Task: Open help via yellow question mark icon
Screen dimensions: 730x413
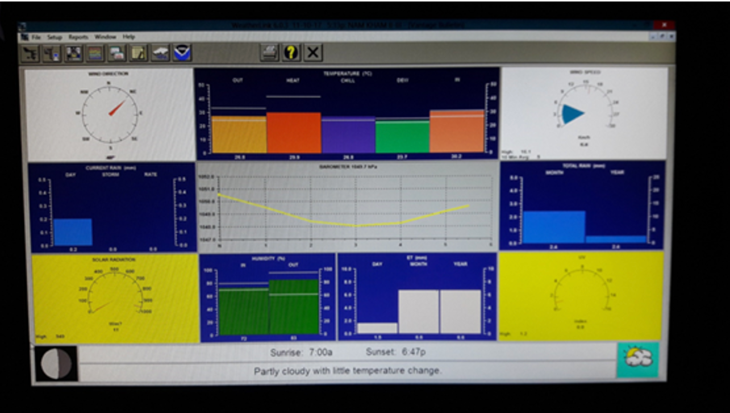Action: coord(291,53)
